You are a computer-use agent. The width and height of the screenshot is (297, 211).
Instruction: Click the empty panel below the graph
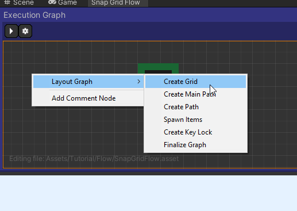click(x=148, y=193)
